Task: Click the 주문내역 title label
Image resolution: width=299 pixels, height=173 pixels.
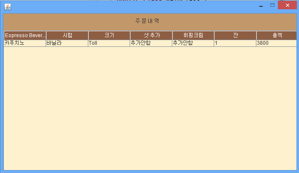Action: [147, 21]
